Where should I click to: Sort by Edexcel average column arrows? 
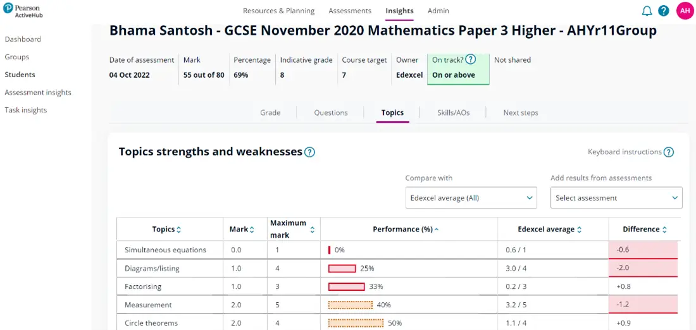[579, 229]
